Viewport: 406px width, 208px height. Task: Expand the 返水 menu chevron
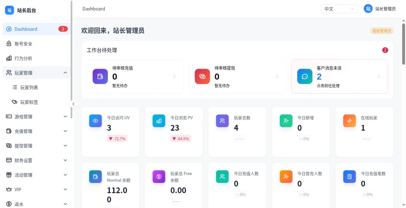[x=65, y=204]
